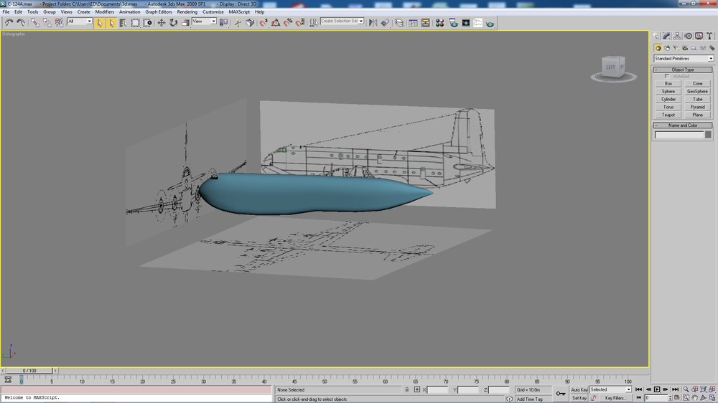Viewport: 718px width, 403px height.
Task: Select the Pan view hand icon
Action: click(694, 398)
